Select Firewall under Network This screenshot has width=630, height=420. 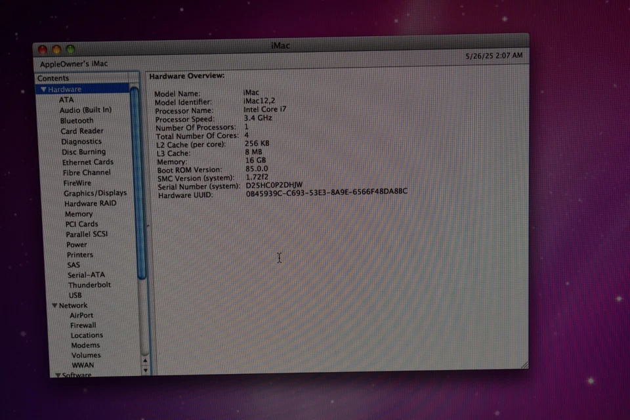click(83, 325)
